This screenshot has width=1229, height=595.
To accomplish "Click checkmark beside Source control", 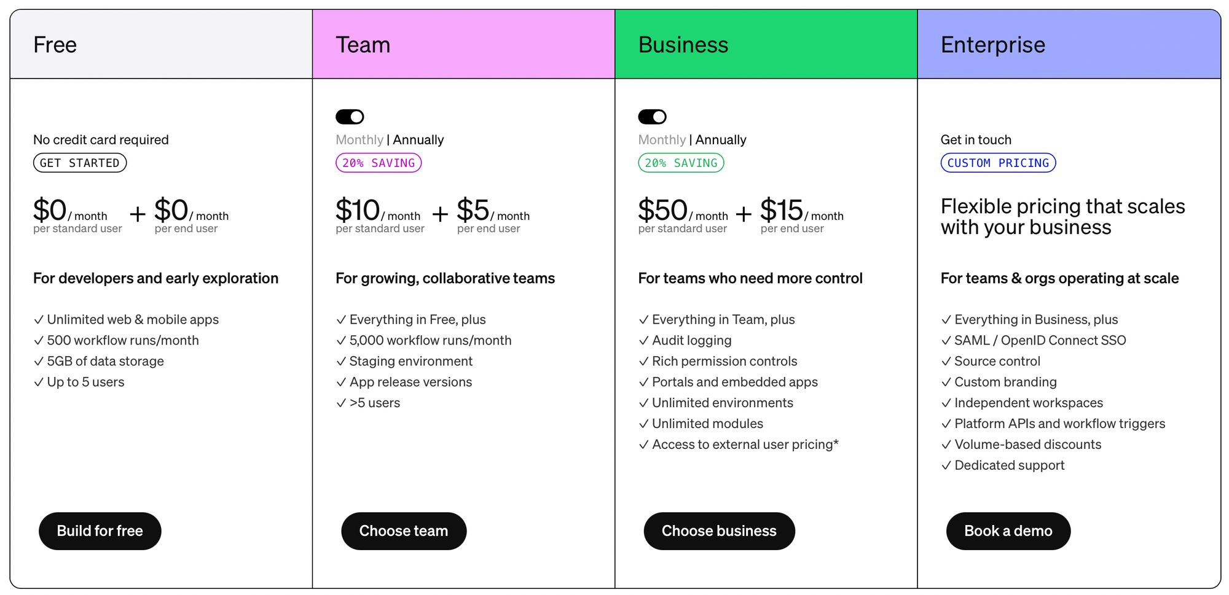I will click(x=946, y=362).
